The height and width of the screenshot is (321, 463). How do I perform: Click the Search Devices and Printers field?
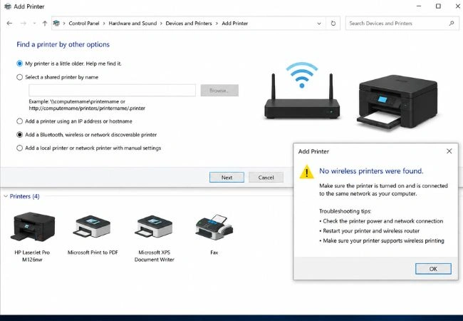(402, 24)
